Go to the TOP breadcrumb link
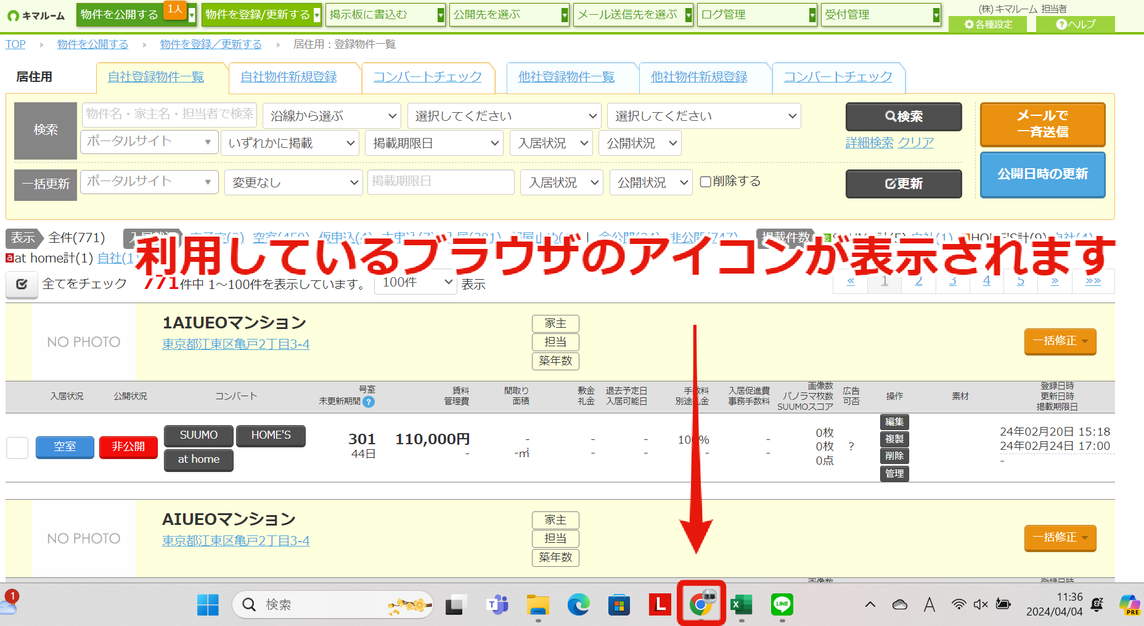This screenshot has width=1144, height=626. point(15,44)
